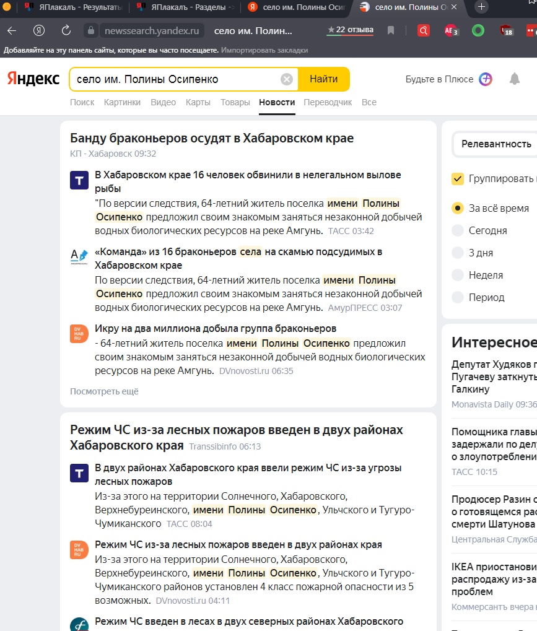Clear the search query with X icon

point(287,79)
